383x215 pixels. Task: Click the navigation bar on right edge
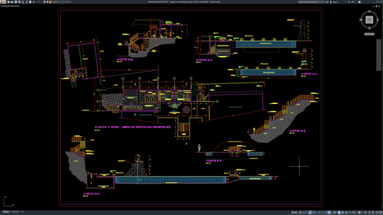pyautogui.click(x=379, y=55)
